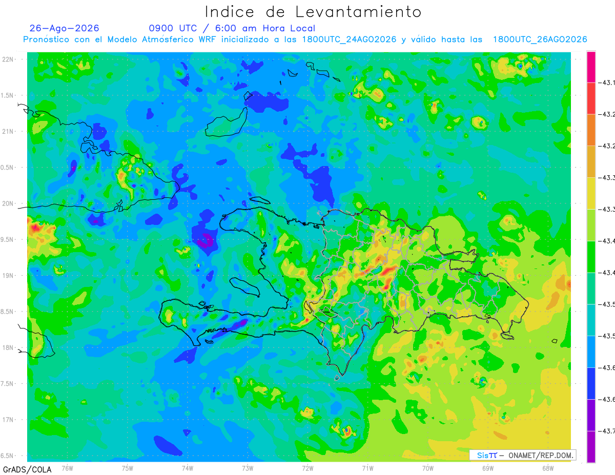Click the '0.5N' latitude label
Image resolution: width=615 pixels, height=475 pixels.
[6, 168]
